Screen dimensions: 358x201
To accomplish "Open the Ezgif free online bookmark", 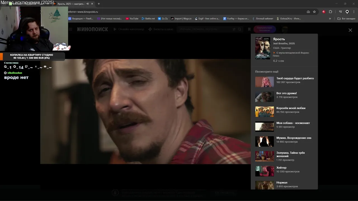I will pyautogui.click(x=207, y=19).
